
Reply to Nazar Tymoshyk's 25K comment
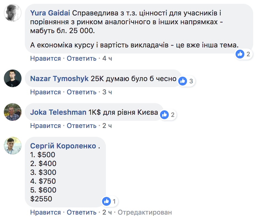pos(82,92)
